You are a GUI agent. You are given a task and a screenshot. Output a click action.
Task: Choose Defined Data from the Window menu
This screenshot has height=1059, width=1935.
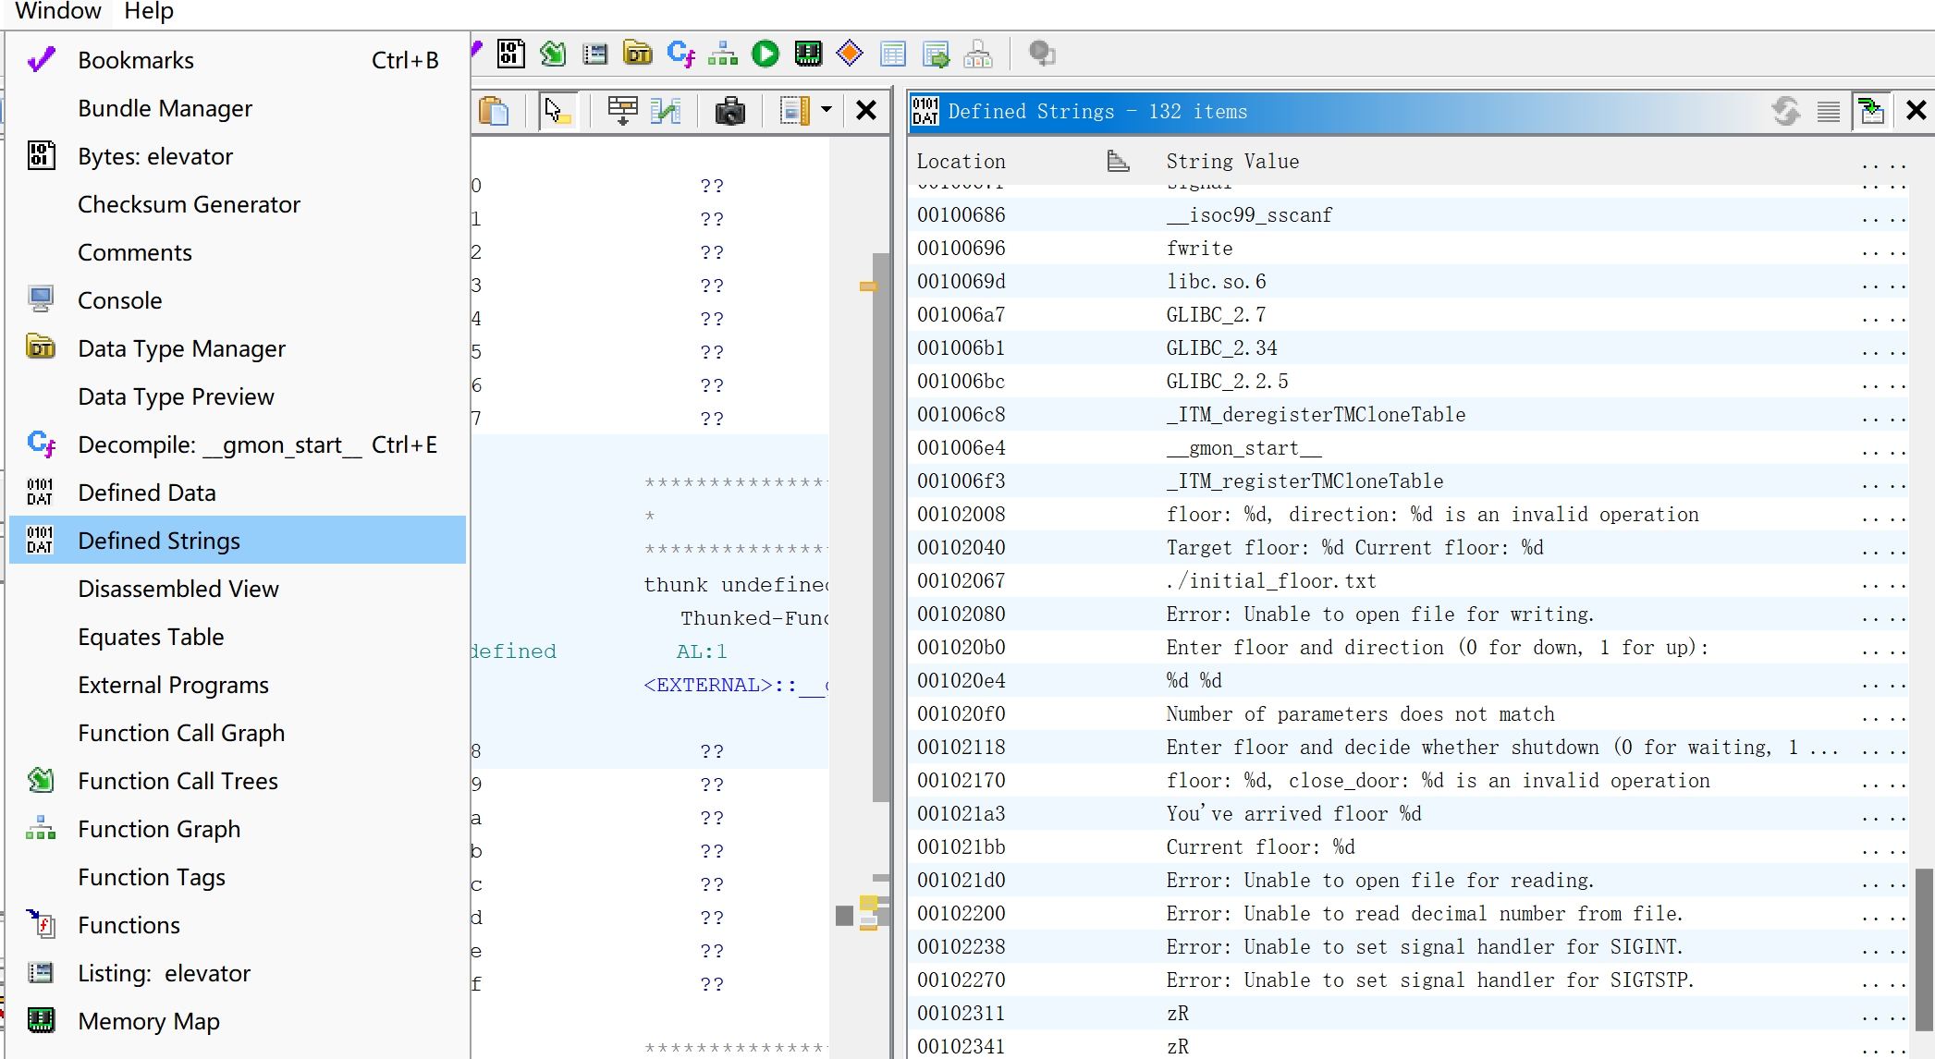click(x=237, y=493)
